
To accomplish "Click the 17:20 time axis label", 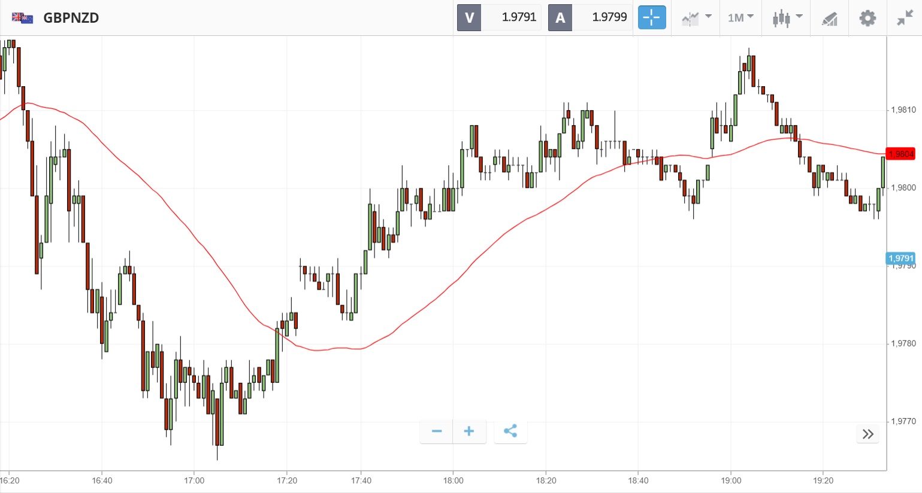I will 287,480.
